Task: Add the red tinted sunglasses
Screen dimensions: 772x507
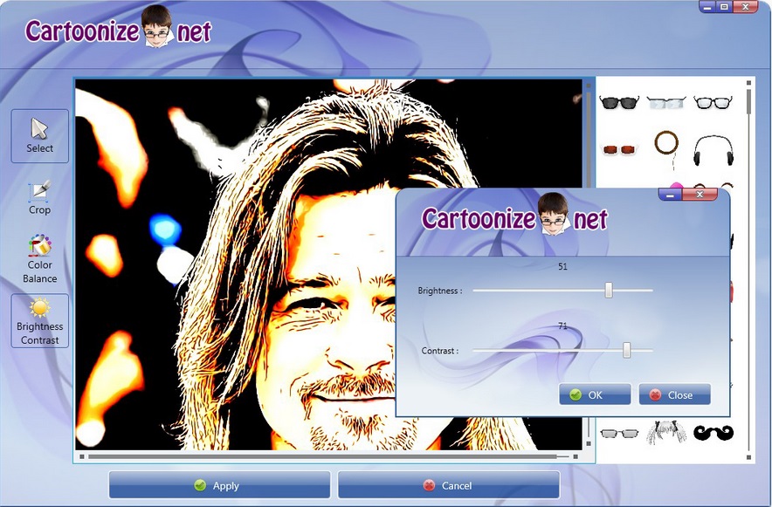Action: coord(619,149)
